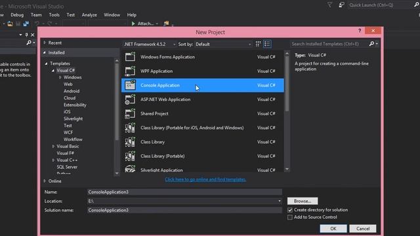Click the OK button
This screenshot has width=420, height=236.
coord(333,229)
